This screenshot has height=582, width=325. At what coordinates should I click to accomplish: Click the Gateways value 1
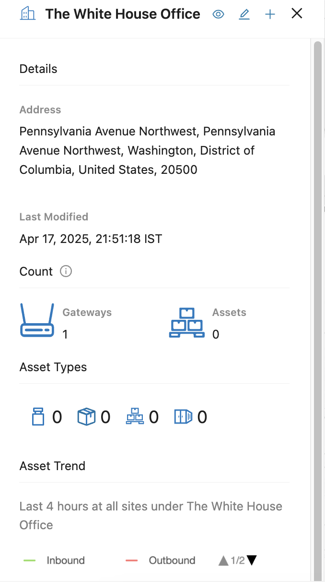pos(65,334)
